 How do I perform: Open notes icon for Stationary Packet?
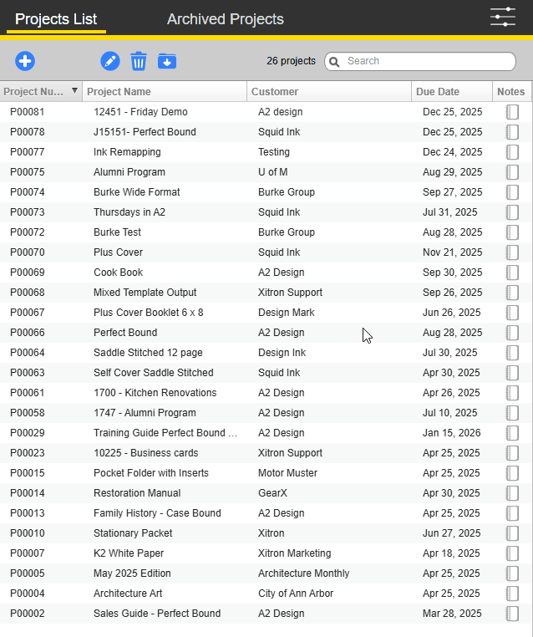coord(512,533)
